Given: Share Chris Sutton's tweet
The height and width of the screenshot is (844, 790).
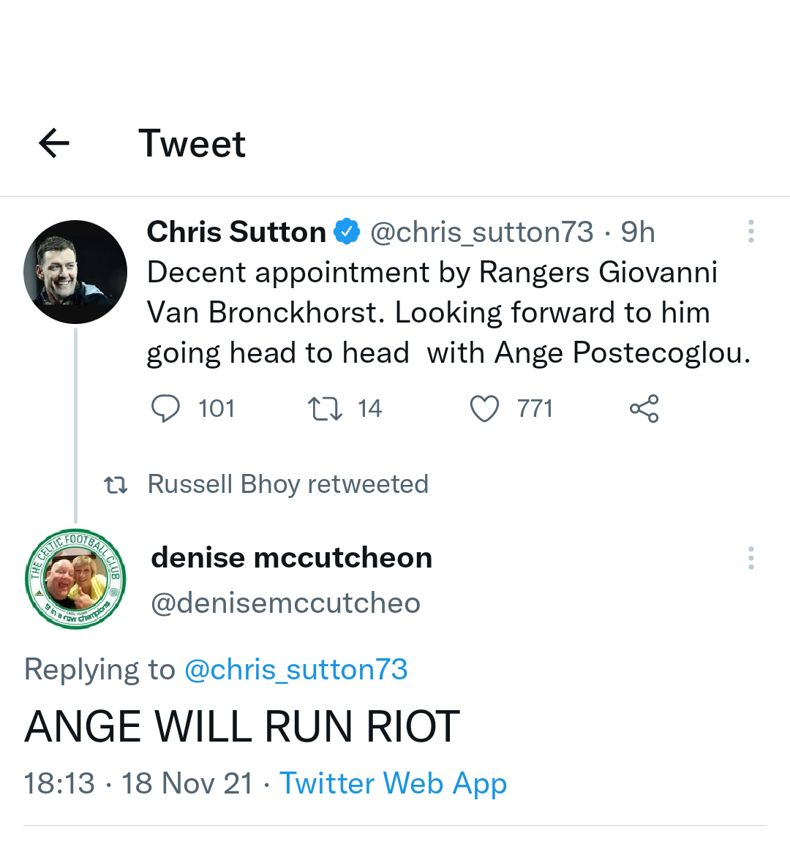Looking at the screenshot, I should 644,409.
